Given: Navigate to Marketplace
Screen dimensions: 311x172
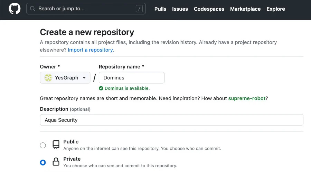Looking at the screenshot, I should coord(245,9).
